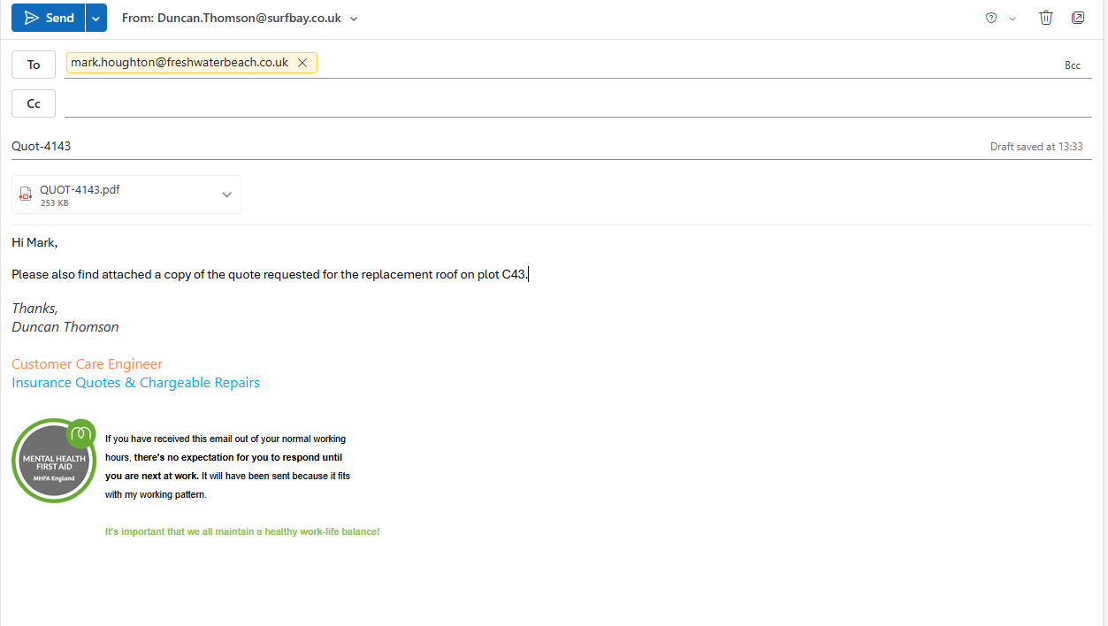This screenshot has height=626, width=1108.
Task: Expand the chevron beside the shield icon
Action: pos(1012,19)
